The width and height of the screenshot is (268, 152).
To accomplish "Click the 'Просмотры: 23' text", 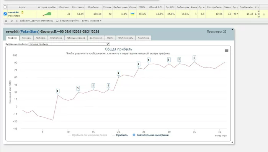I will (x=217, y=32).
